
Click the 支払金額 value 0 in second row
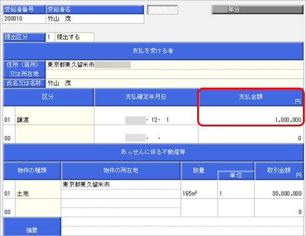pyautogui.click(x=251, y=134)
